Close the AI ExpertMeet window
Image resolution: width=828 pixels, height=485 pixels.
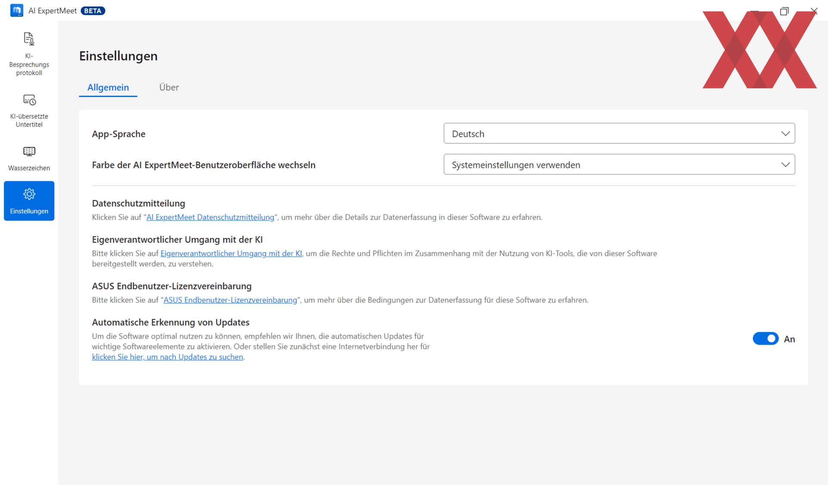pyautogui.click(x=814, y=11)
